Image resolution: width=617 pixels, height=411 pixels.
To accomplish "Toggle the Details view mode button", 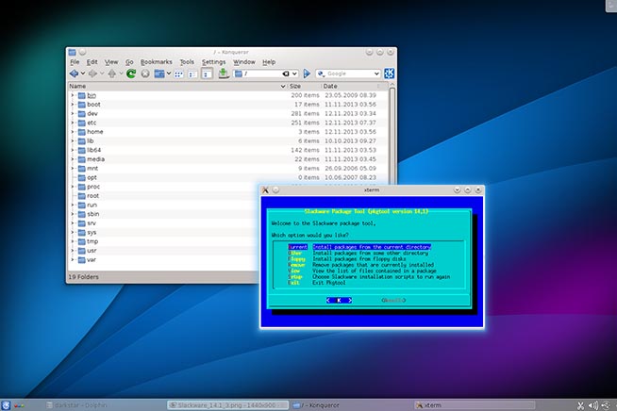I will point(207,74).
